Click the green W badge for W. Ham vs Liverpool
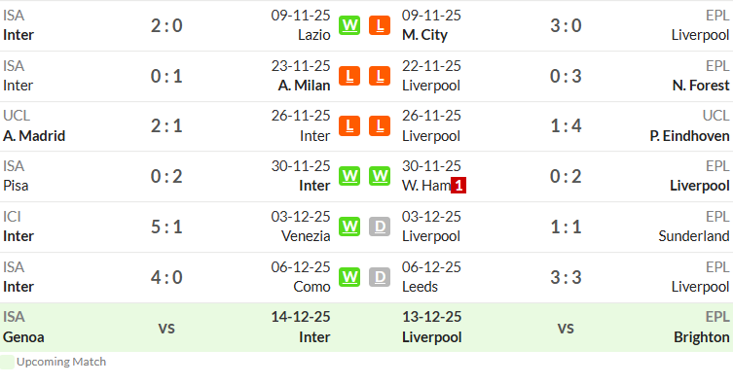 tap(379, 176)
